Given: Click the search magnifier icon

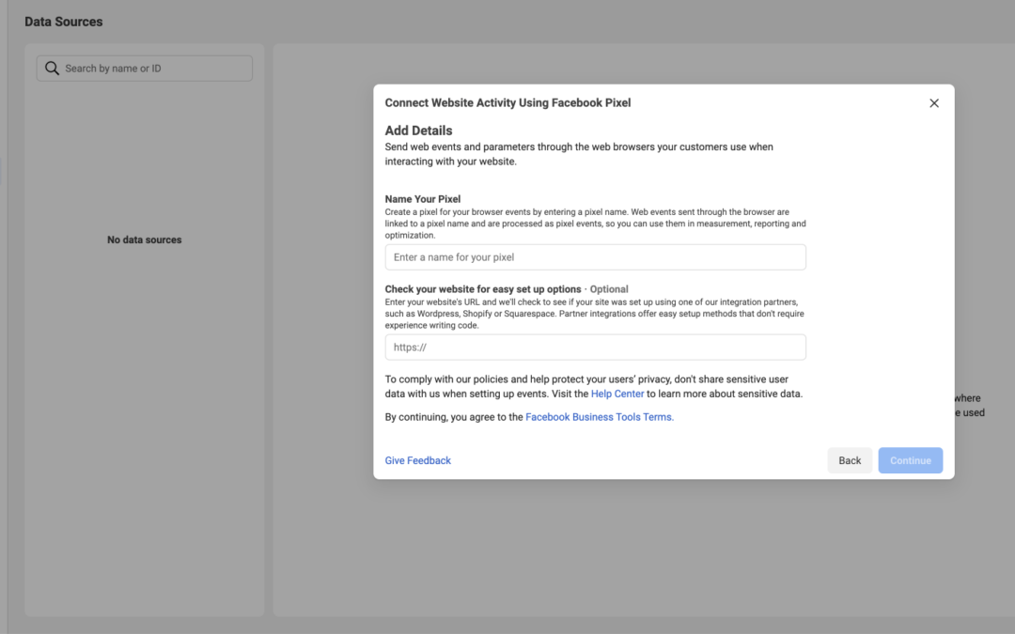Looking at the screenshot, I should (52, 68).
